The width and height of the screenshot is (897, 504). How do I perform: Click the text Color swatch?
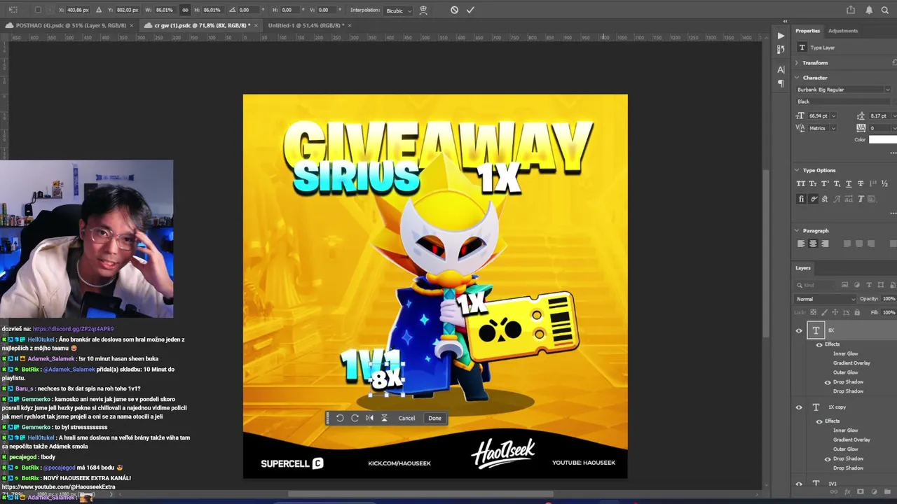(882, 139)
